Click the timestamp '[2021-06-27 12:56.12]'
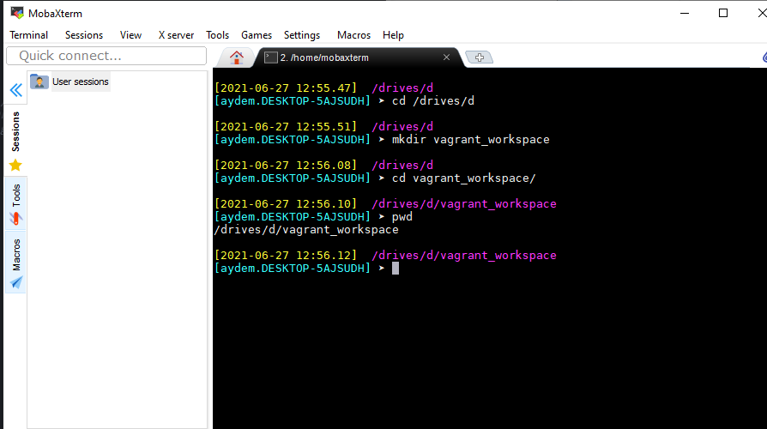Image resolution: width=767 pixels, height=429 pixels. (x=286, y=256)
